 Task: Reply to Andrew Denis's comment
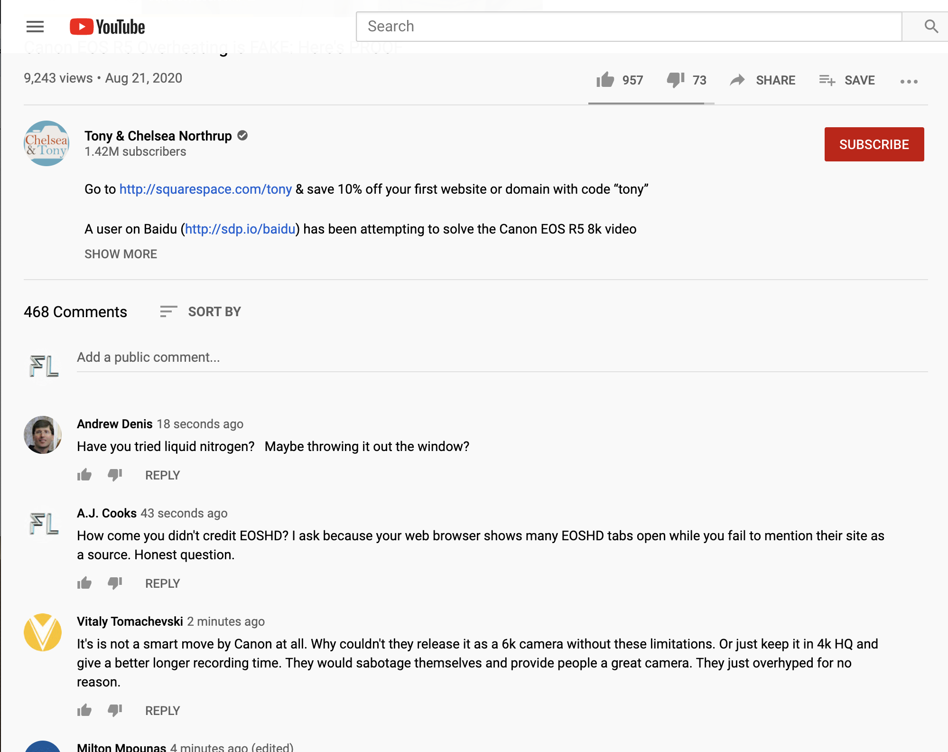point(162,475)
